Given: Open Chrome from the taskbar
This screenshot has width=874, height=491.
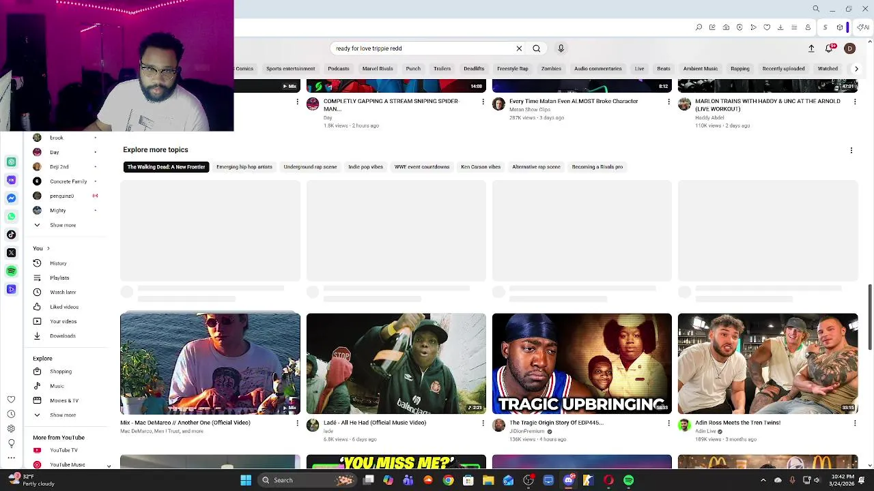Looking at the screenshot, I should tap(448, 480).
